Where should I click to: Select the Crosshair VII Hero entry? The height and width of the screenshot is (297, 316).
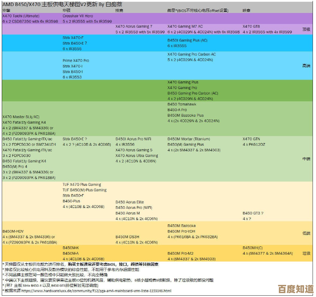pyautogui.click(x=78, y=16)
